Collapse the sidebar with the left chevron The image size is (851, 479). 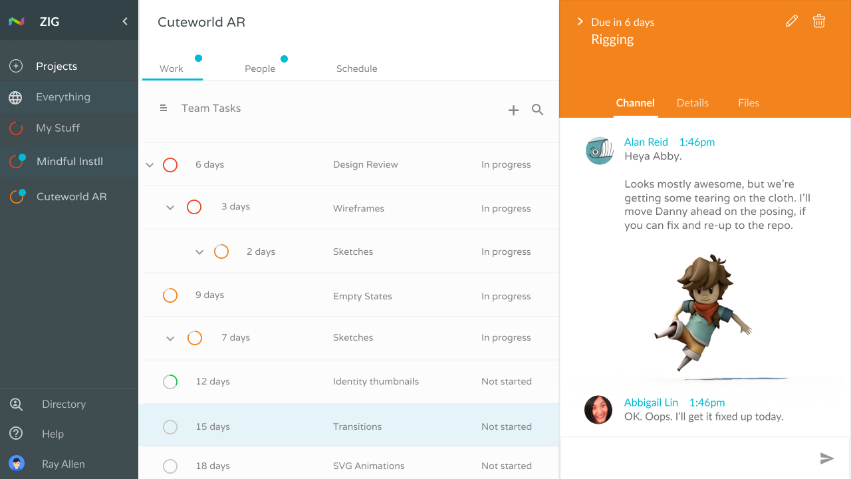click(125, 21)
